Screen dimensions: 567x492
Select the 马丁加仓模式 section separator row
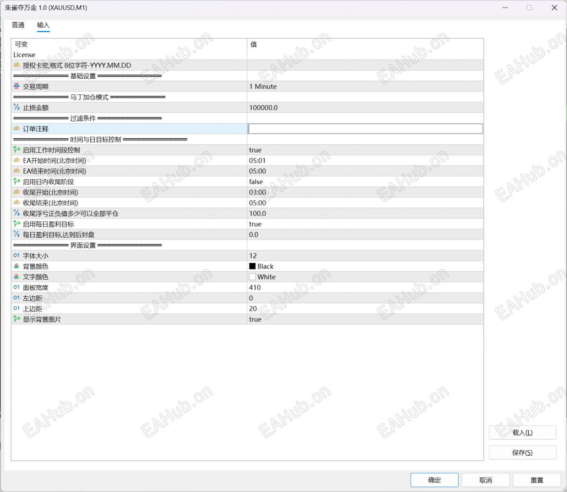[x=247, y=97]
